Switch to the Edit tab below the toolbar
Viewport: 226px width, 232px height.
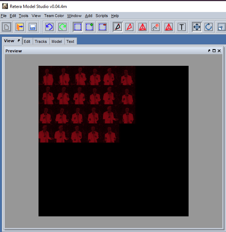click(x=27, y=41)
